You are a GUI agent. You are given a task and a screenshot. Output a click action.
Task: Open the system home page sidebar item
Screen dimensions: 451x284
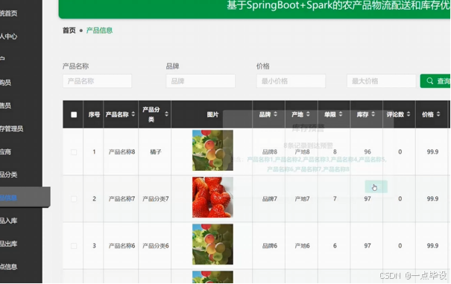9,13
